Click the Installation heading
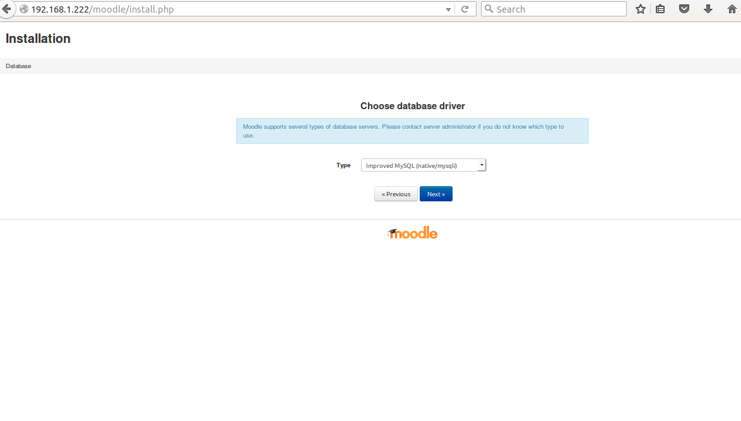This screenshot has height=421, width=741. point(38,39)
